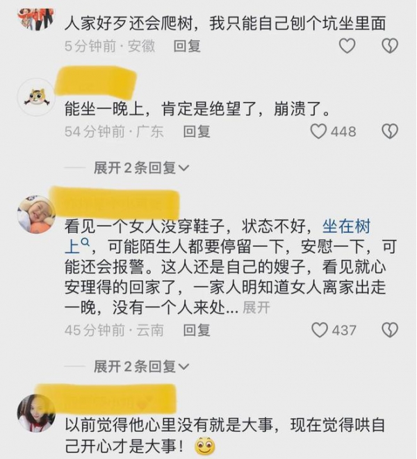
Task: Open the cartoon tiger avatar profile
Action: [x=36, y=97]
